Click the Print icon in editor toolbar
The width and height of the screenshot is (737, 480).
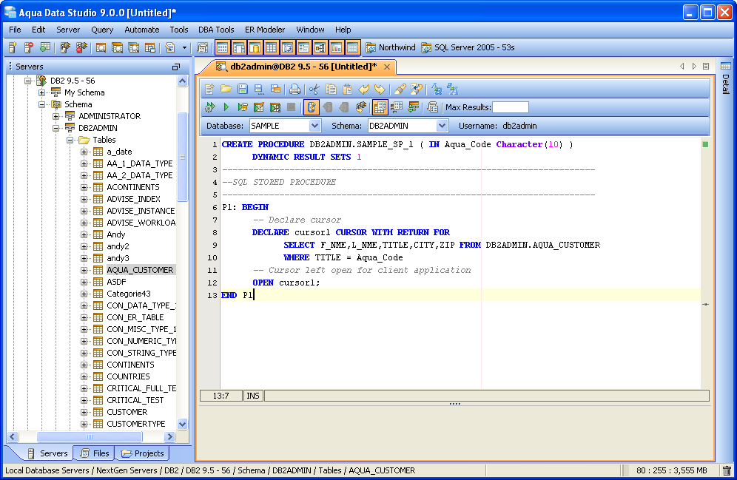click(295, 89)
